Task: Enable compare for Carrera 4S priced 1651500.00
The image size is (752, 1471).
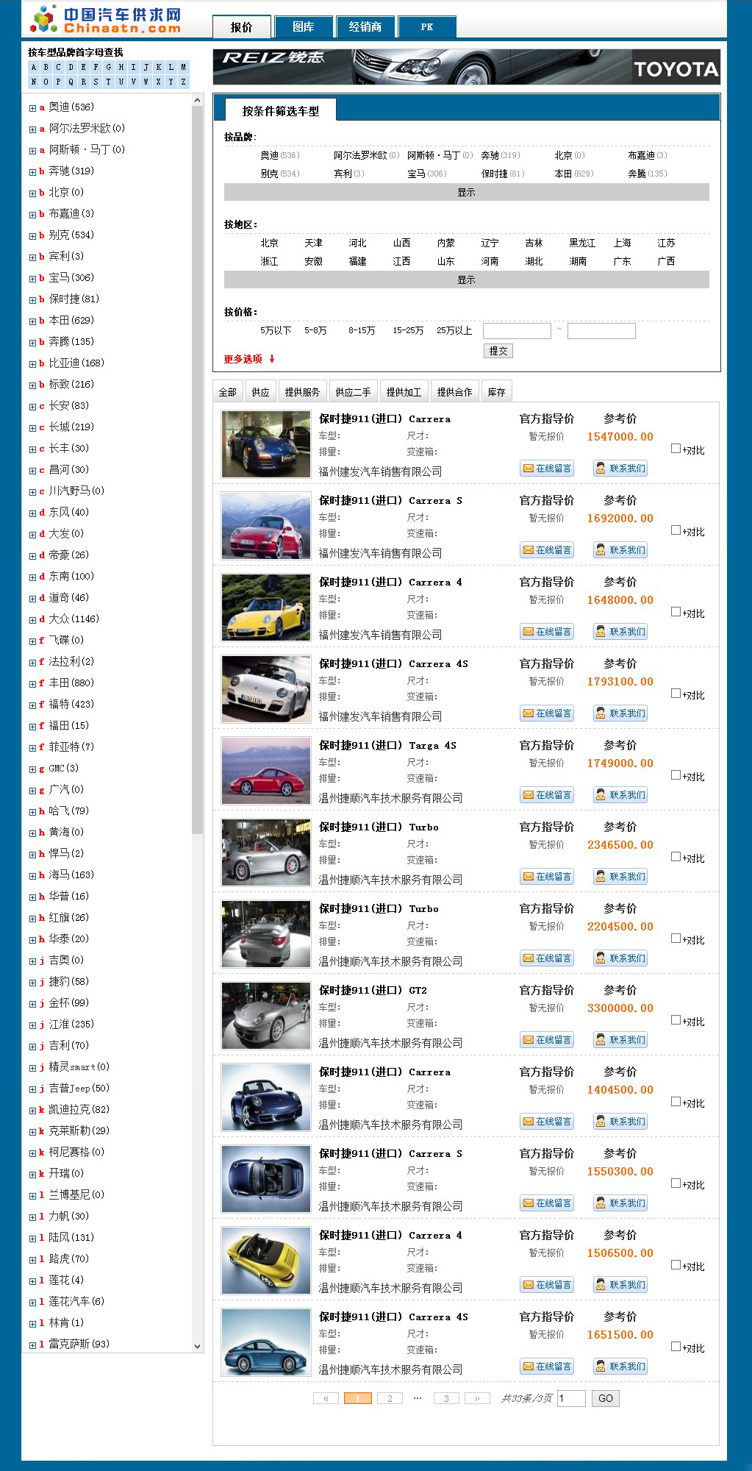Action: (676, 1347)
